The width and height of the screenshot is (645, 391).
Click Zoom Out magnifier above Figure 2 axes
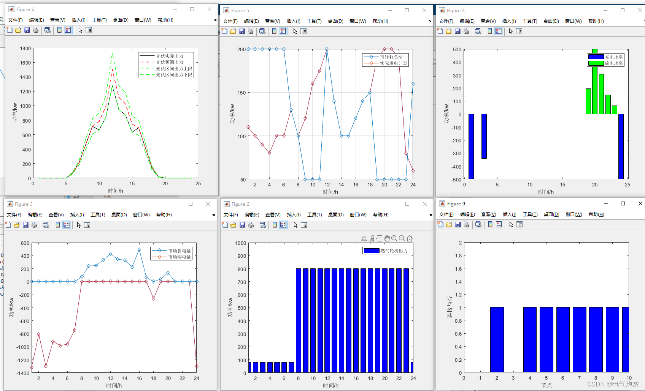tap(402, 238)
